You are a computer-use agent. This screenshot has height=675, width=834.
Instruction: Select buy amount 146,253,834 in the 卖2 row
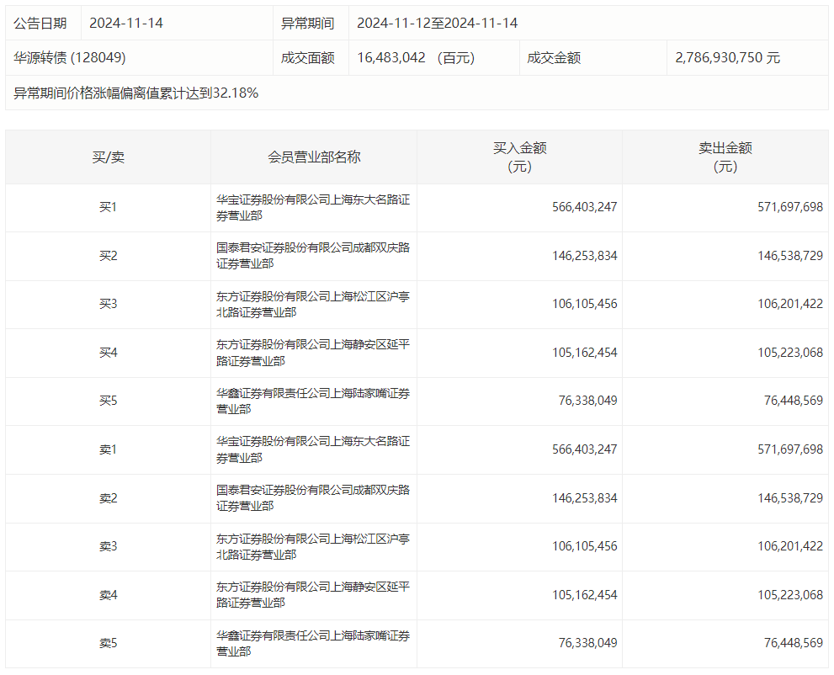point(585,499)
